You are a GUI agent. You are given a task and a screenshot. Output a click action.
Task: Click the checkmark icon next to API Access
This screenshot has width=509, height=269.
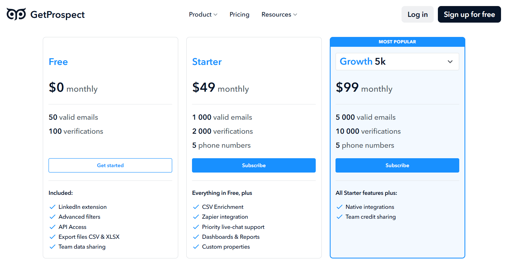coord(53,227)
